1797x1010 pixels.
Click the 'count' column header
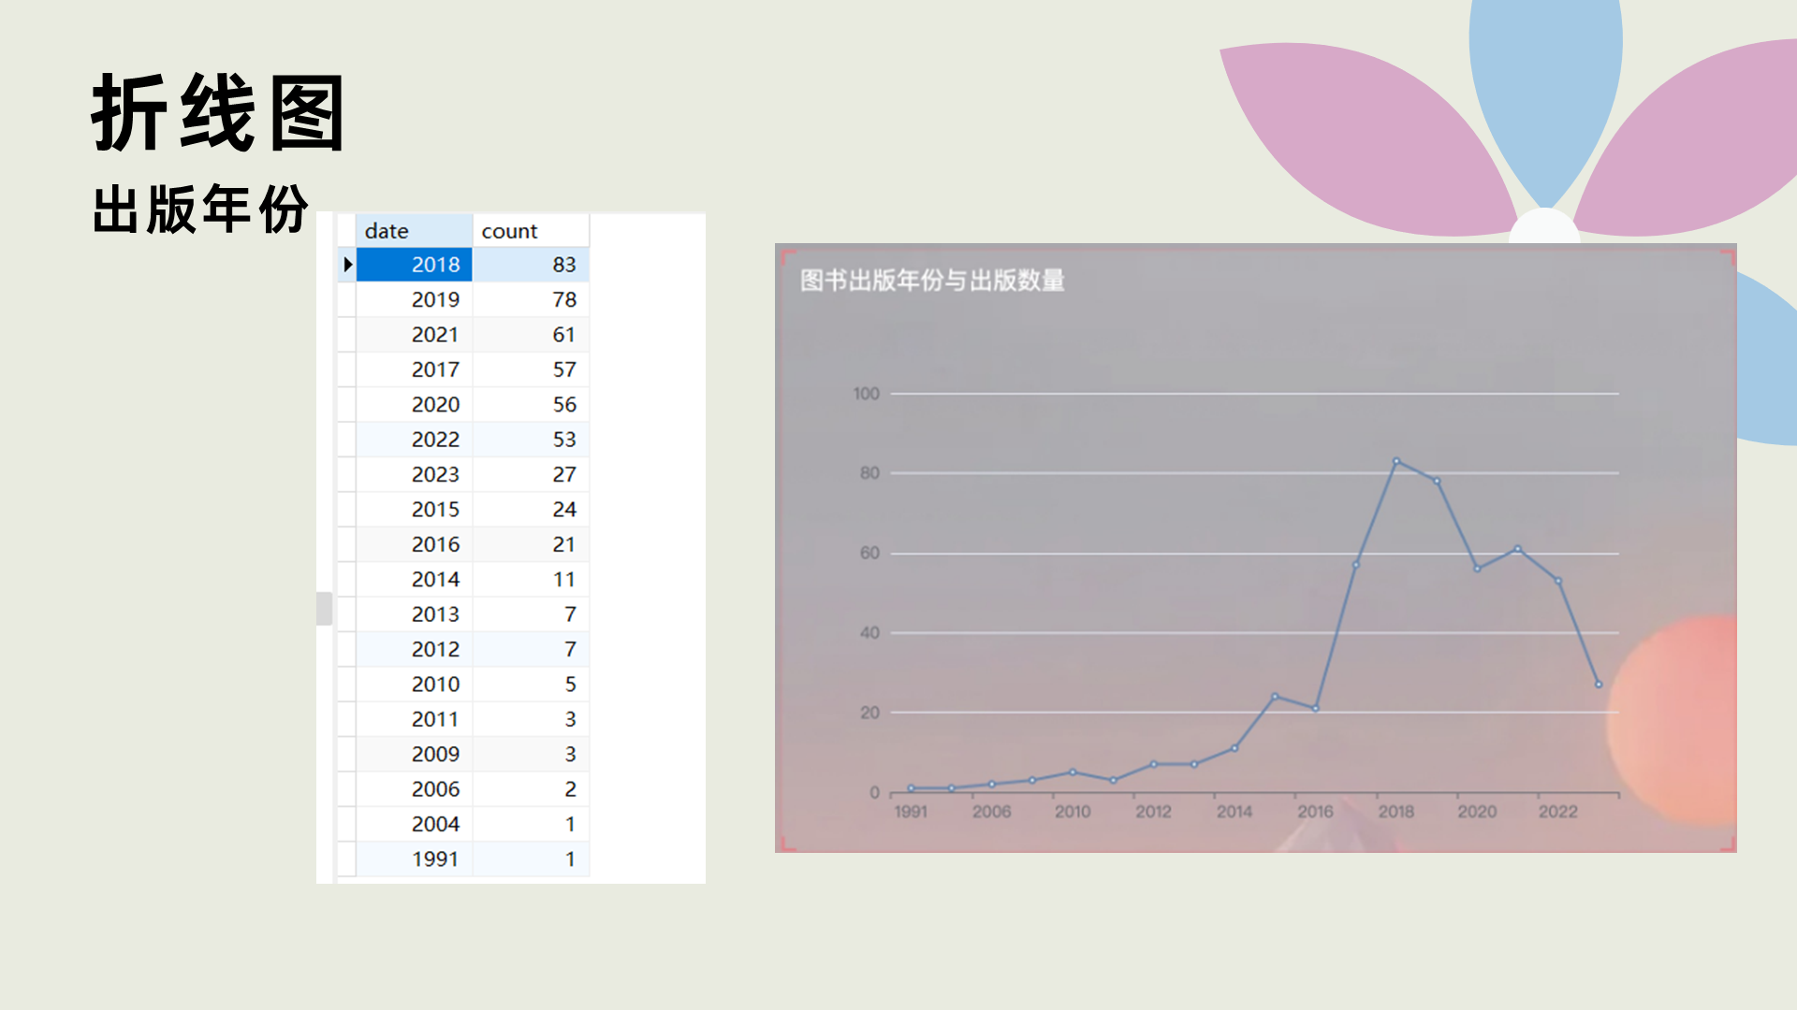point(531,231)
